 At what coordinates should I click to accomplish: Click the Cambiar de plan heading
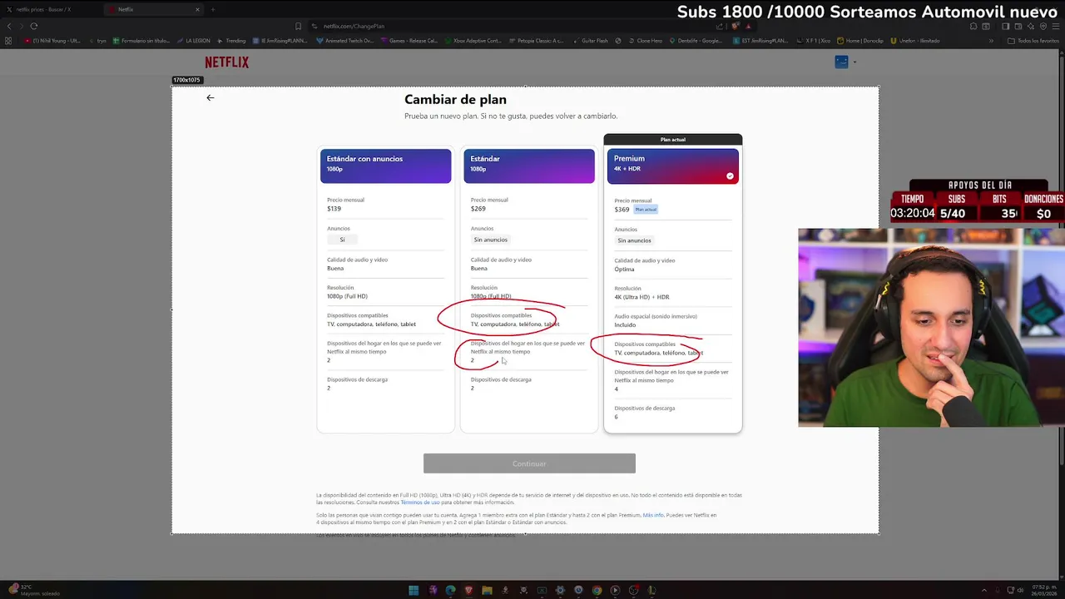click(x=455, y=100)
